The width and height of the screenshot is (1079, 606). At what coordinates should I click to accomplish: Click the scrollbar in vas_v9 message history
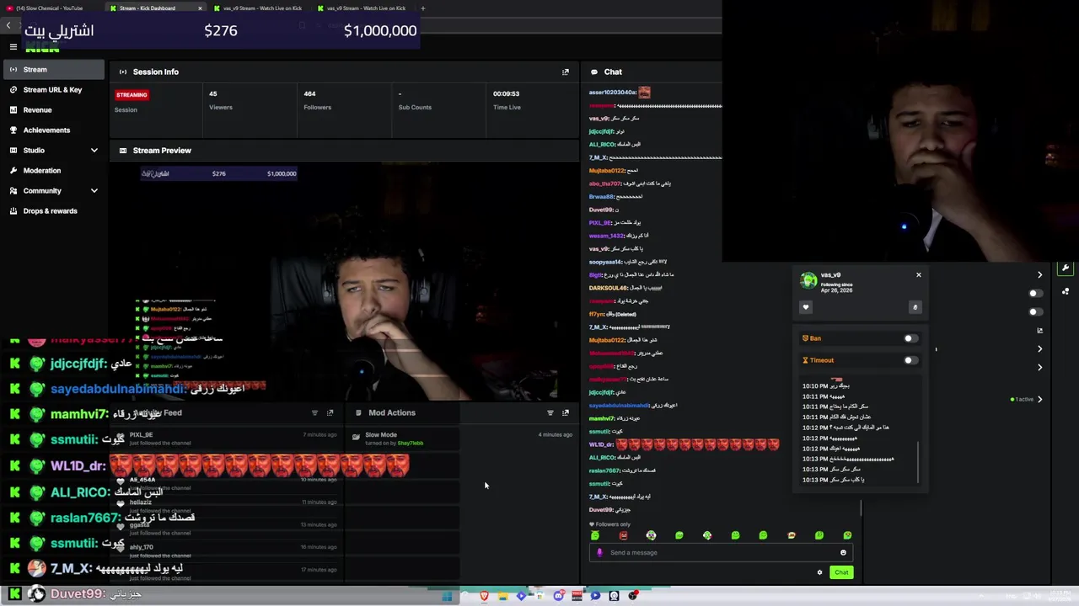918,461
